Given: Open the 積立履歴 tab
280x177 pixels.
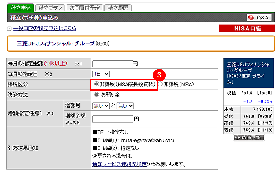Looking at the screenshot, I should 118,8.
